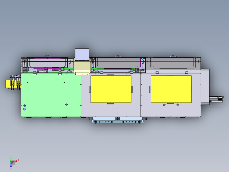Select the handle on the top-left cover
The width and height of the screenshot is (229, 172).
point(47,56)
